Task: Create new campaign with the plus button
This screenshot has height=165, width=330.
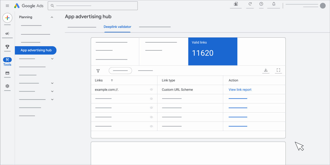Action: pyautogui.click(x=7, y=18)
